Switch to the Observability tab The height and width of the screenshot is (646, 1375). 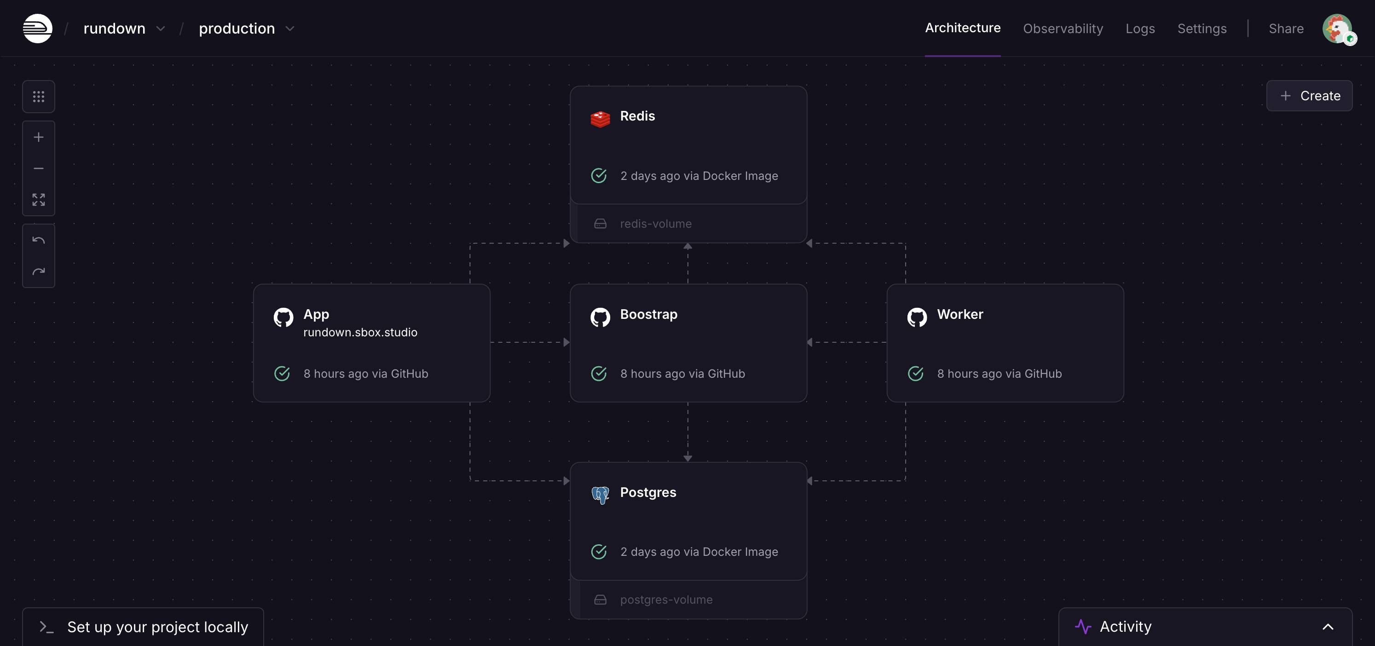1063,28
